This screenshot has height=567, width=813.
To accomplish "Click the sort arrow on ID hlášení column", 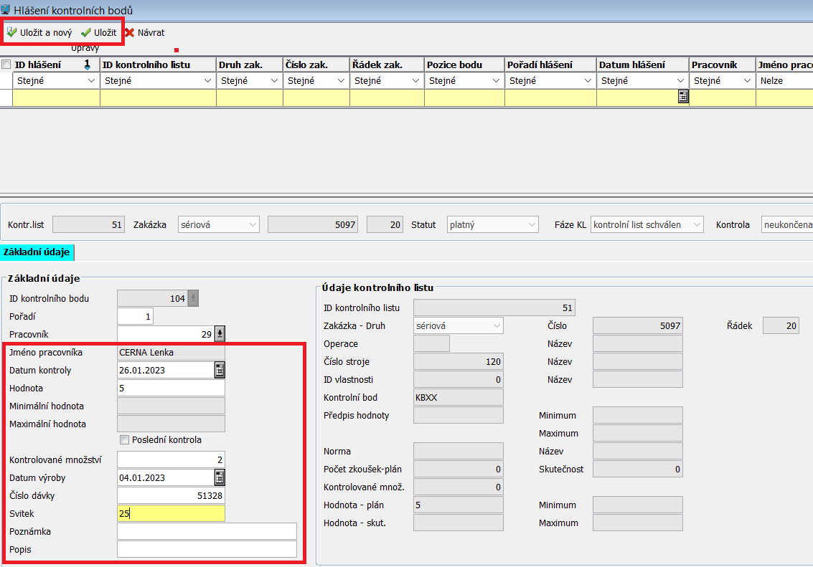I will point(88,65).
